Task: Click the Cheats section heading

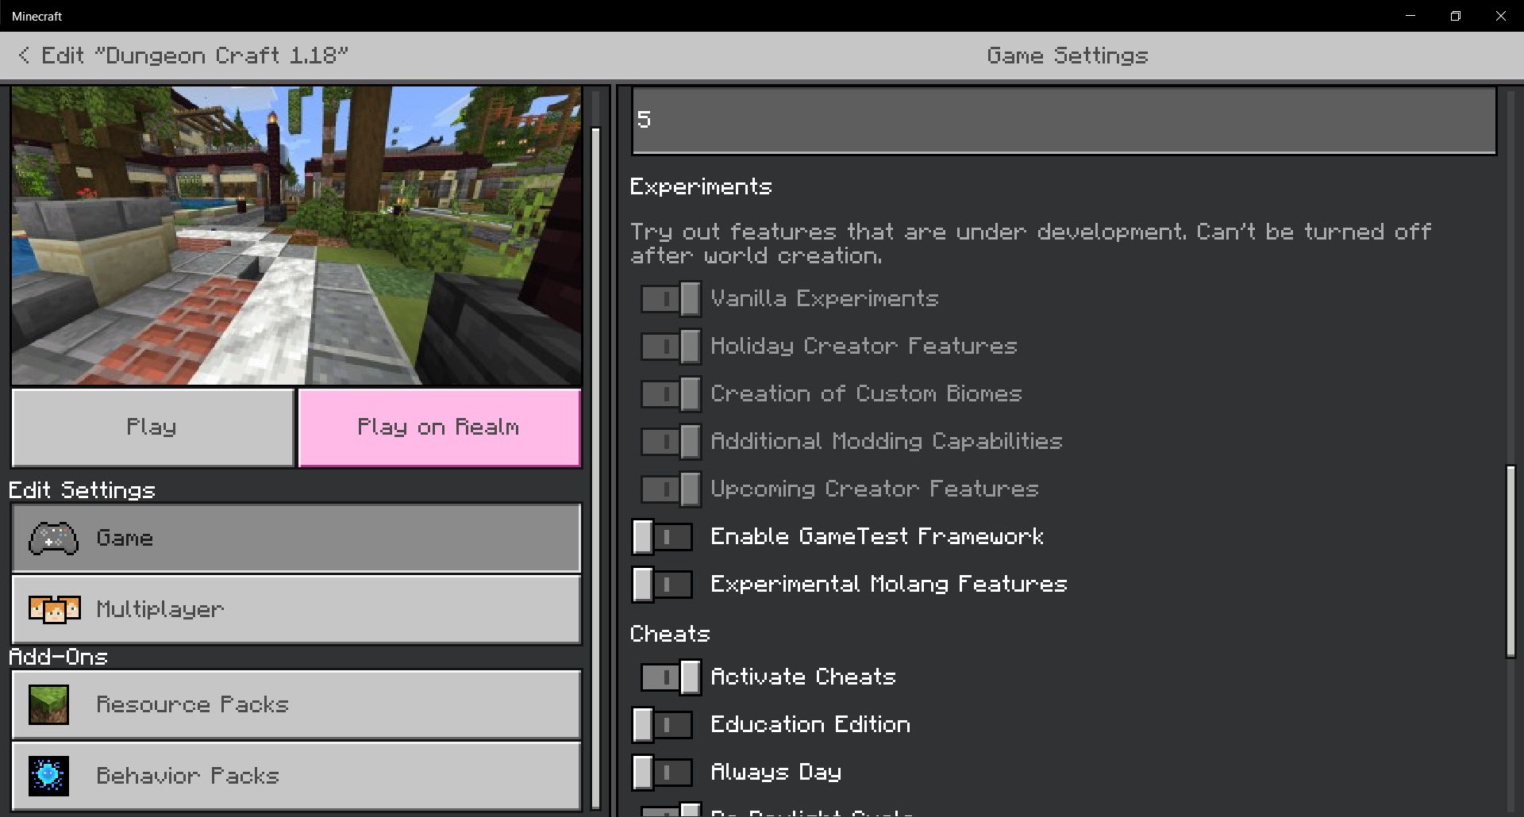Action: [670, 634]
